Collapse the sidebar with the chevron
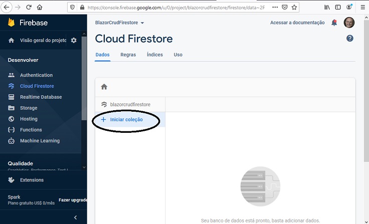 pyautogui.click(x=75, y=217)
